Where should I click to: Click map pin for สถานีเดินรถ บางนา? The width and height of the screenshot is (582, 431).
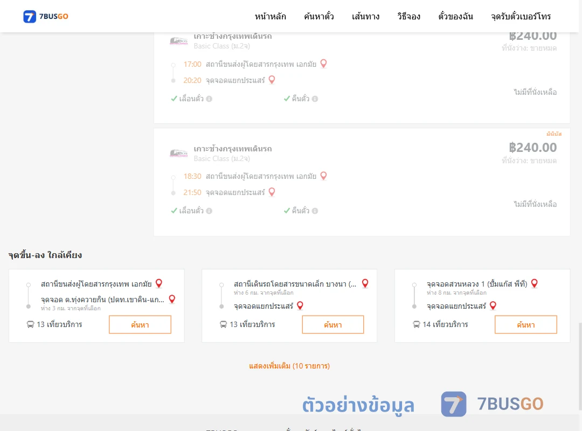click(x=365, y=283)
